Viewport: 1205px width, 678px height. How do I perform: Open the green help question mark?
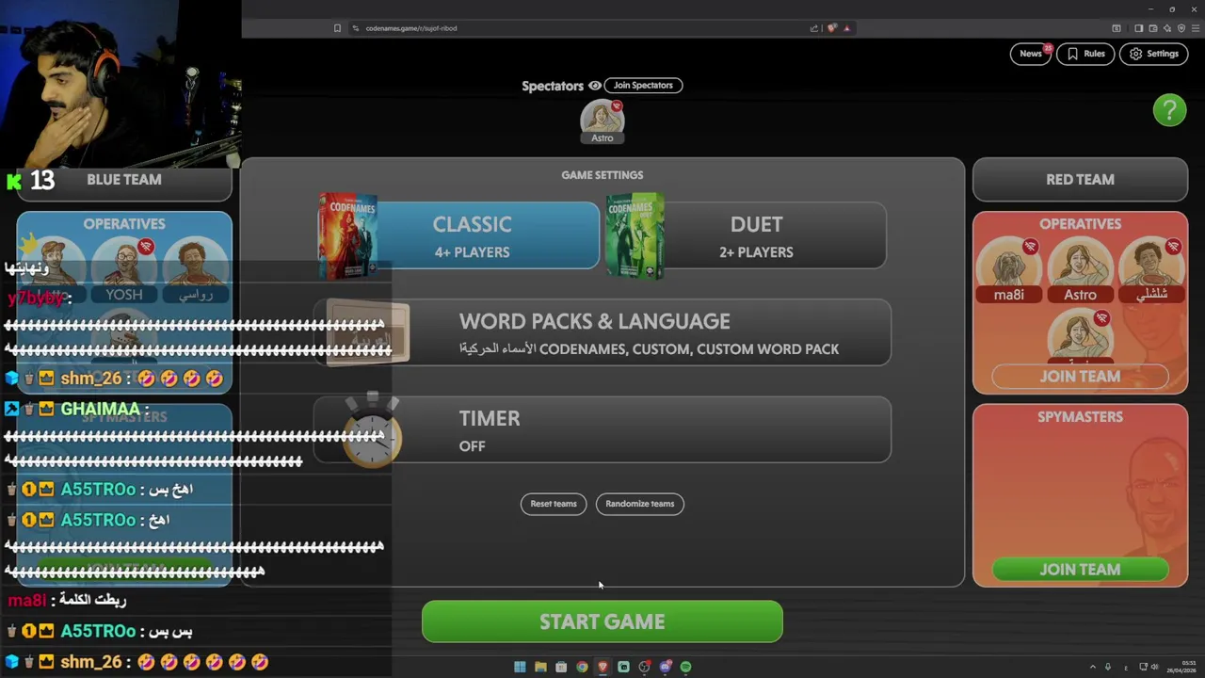tap(1169, 110)
